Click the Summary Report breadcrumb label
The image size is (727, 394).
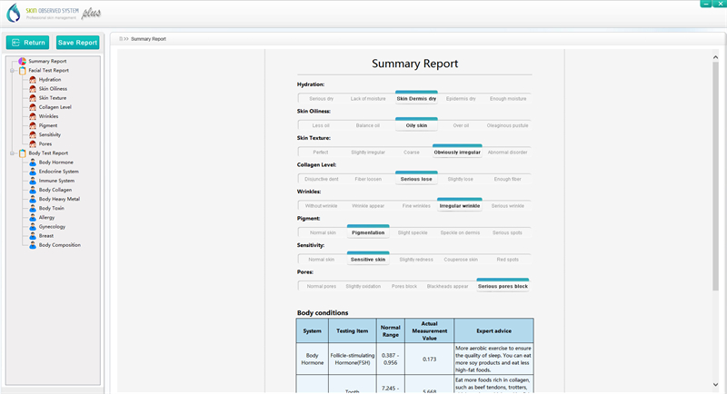point(148,39)
